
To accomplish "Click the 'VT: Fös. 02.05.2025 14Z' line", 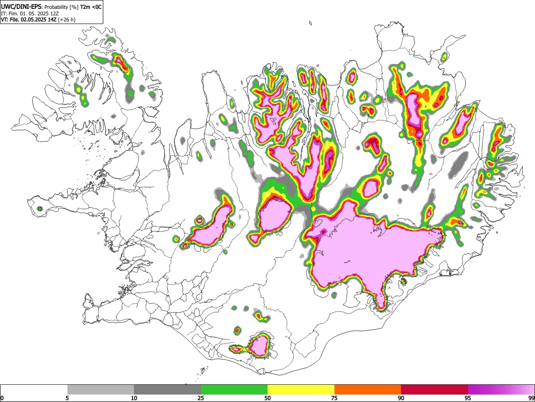I will point(29,20).
